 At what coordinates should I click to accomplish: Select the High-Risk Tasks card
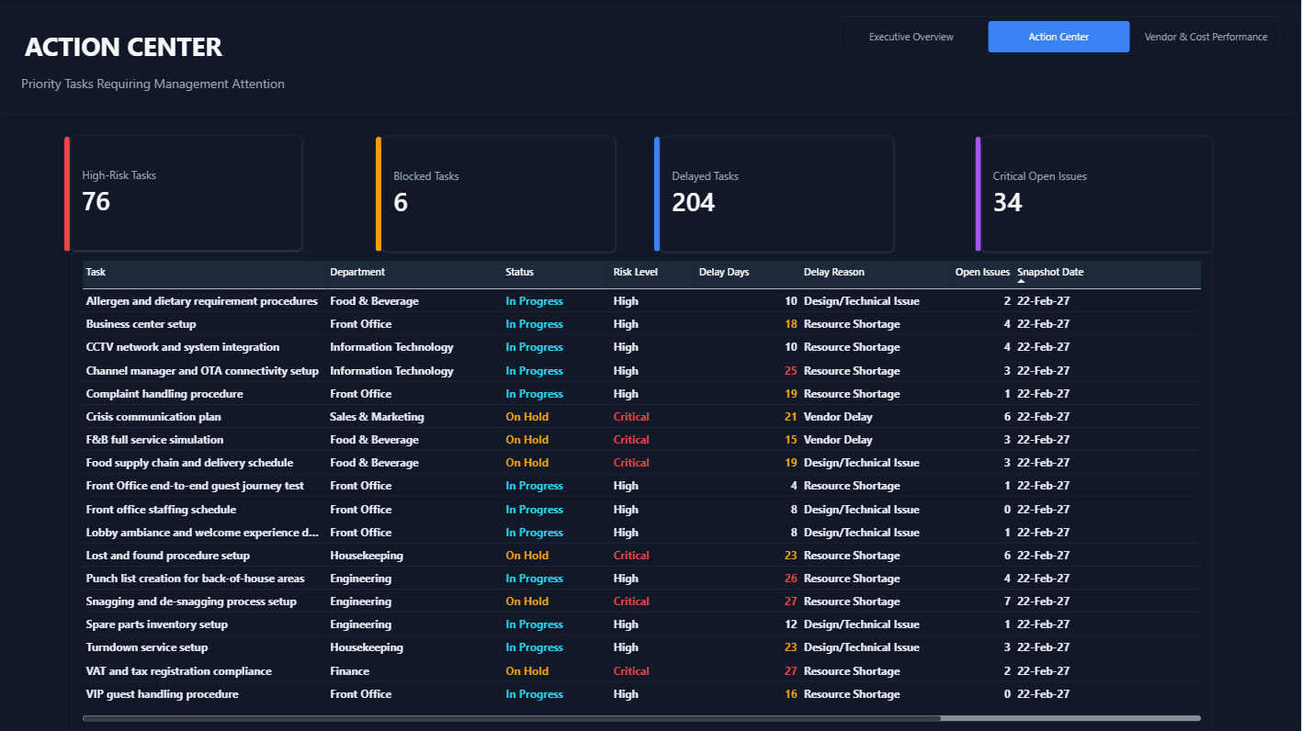(184, 193)
